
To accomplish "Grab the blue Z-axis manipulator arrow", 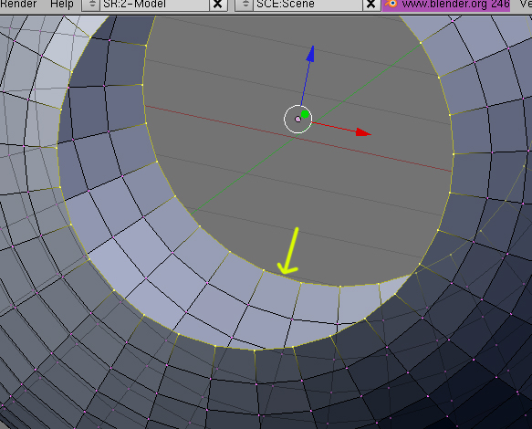I will (x=311, y=54).
